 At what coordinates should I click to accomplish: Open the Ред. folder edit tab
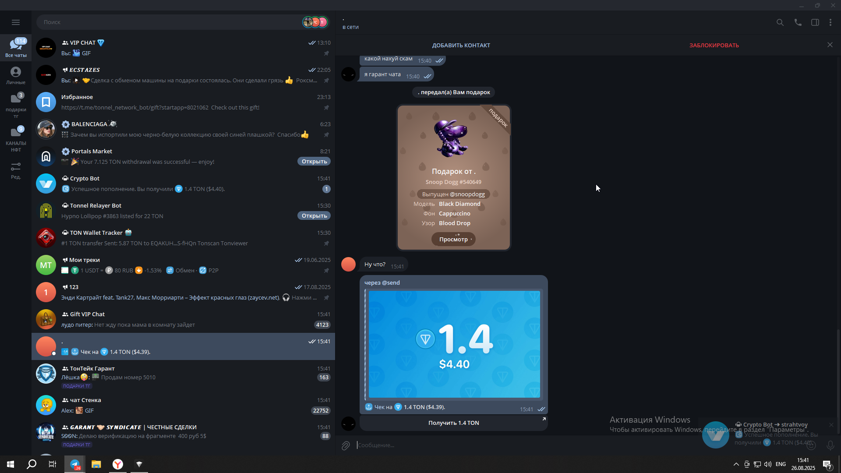(16, 170)
